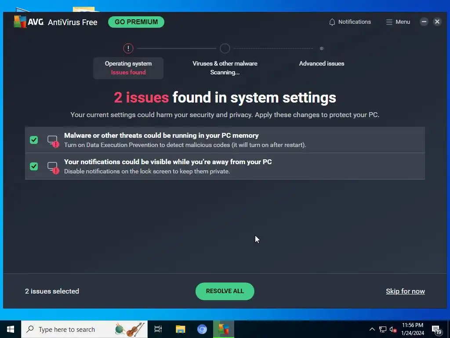Open the Action Center notifications icon
The image size is (450, 338).
click(437, 329)
